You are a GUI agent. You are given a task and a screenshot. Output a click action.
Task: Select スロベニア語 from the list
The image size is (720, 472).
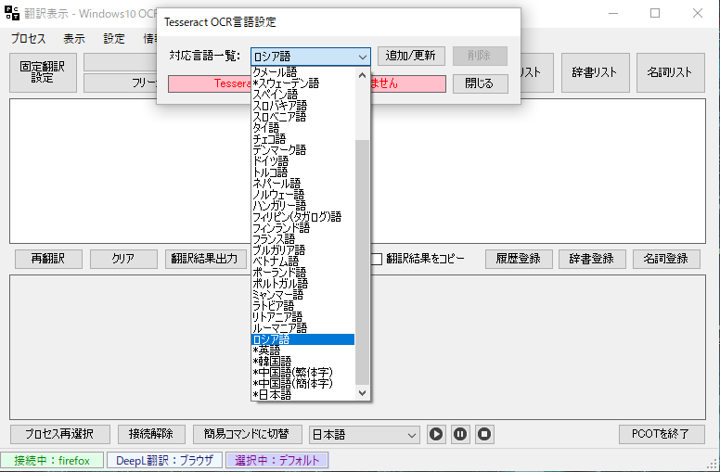pyautogui.click(x=303, y=117)
